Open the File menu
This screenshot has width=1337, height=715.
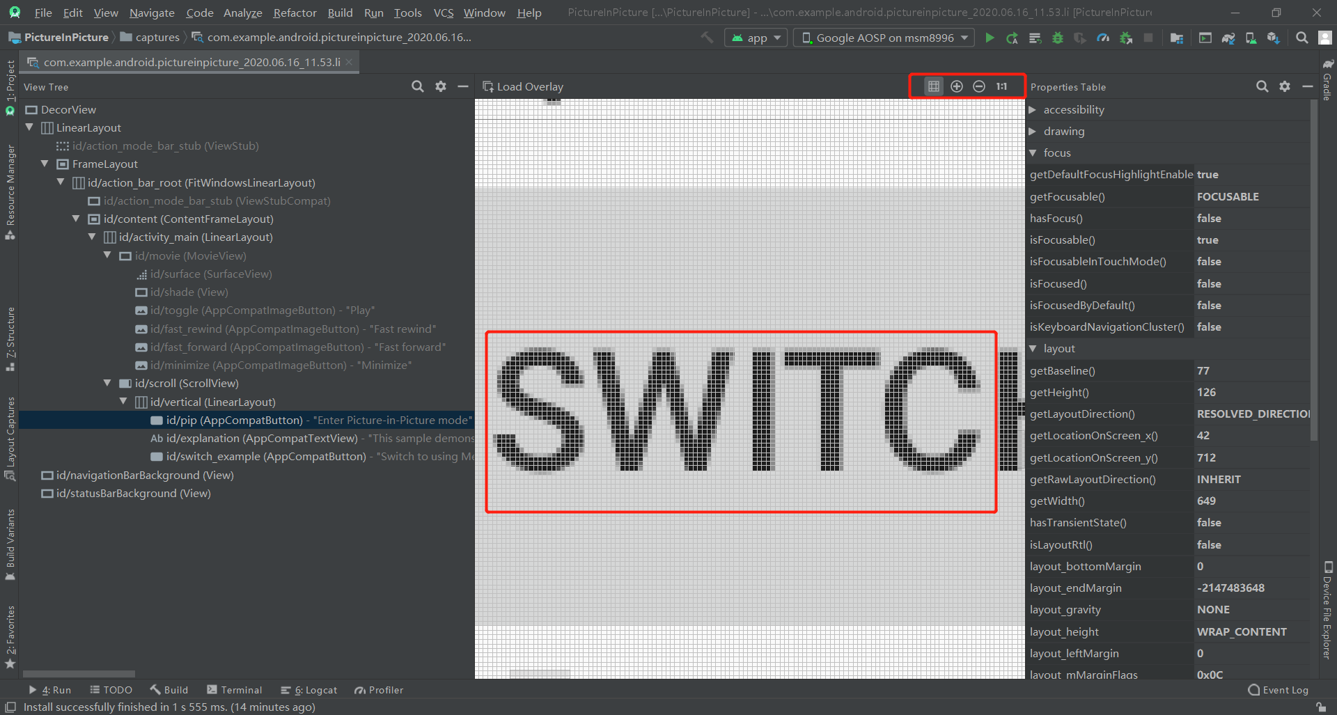coord(43,13)
